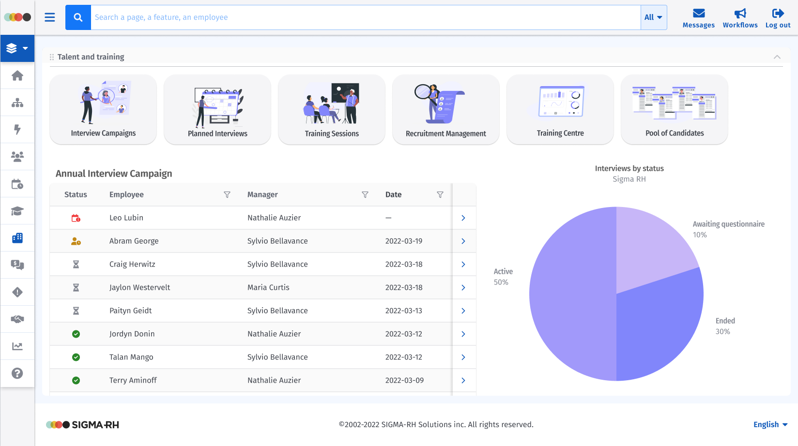The height and width of the screenshot is (446, 798).
Task: Open the organization chart sidebar icon
Action: coord(17,103)
